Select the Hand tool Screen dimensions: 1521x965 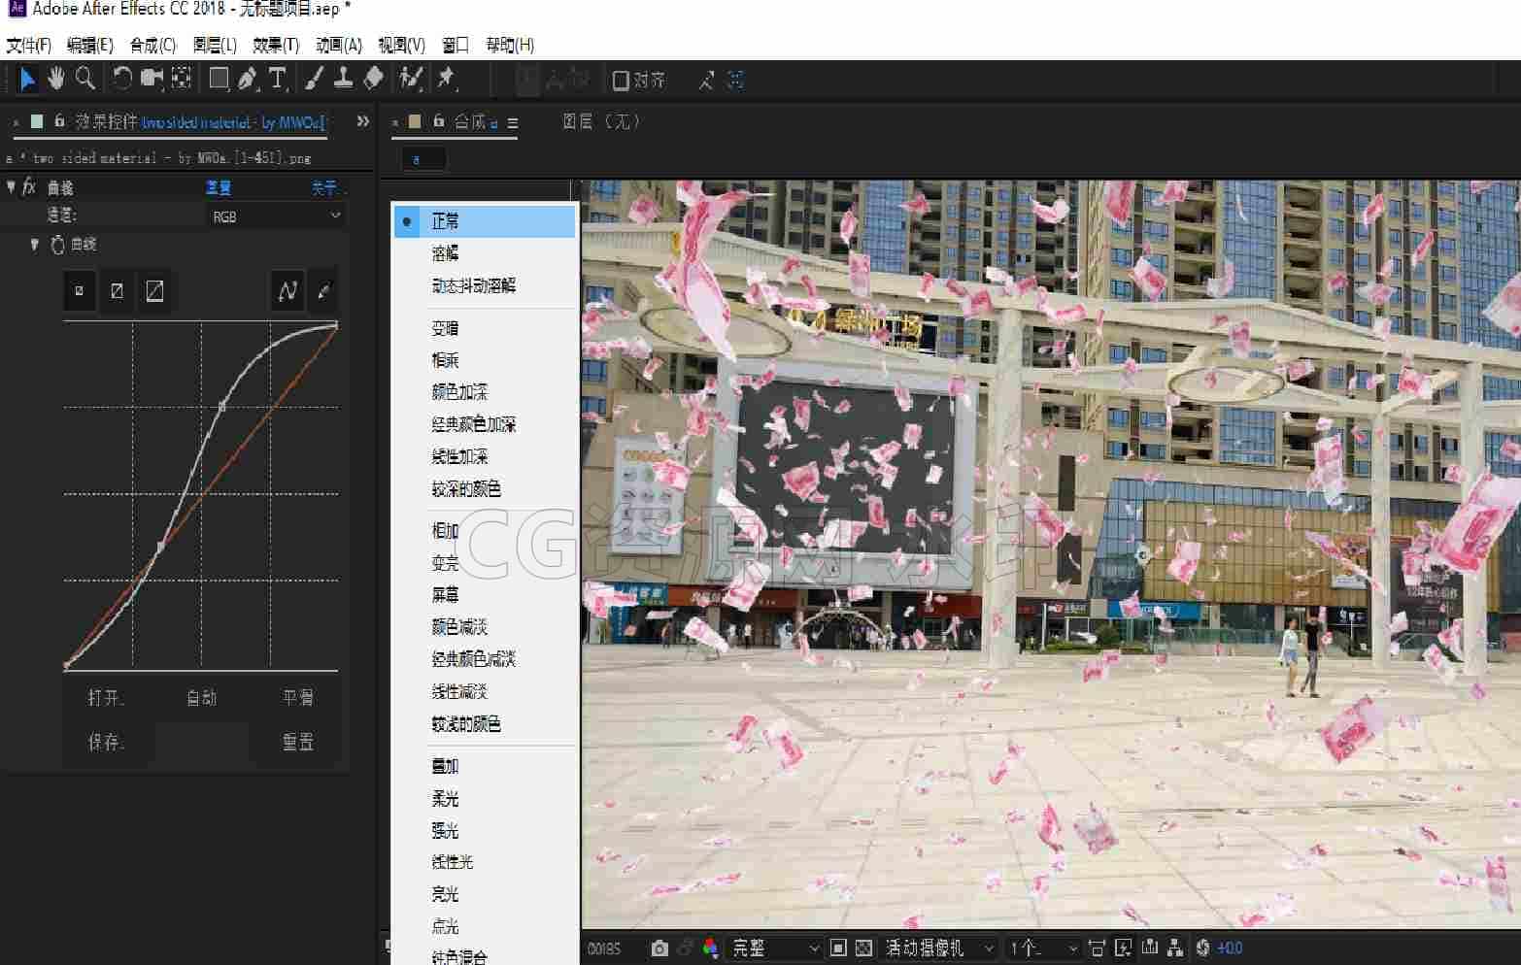click(56, 79)
